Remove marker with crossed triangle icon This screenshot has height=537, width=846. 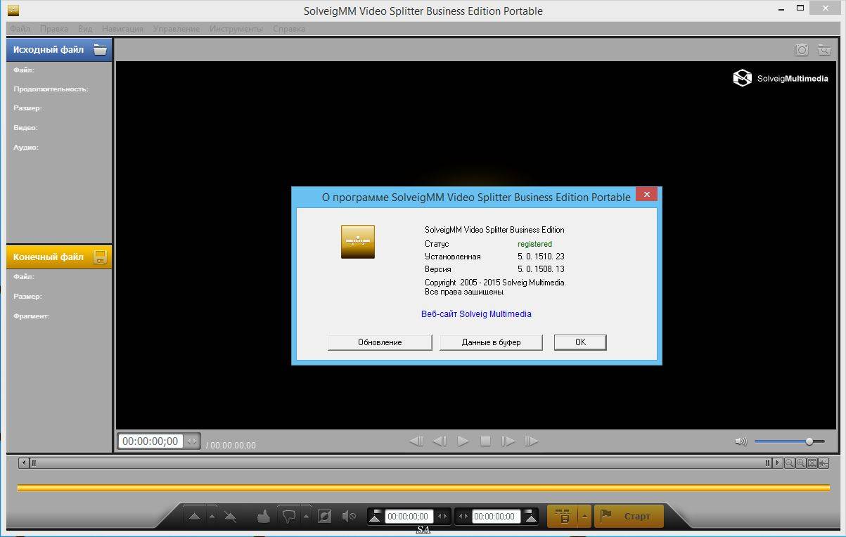pyautogui.click(x=230, y=517)
